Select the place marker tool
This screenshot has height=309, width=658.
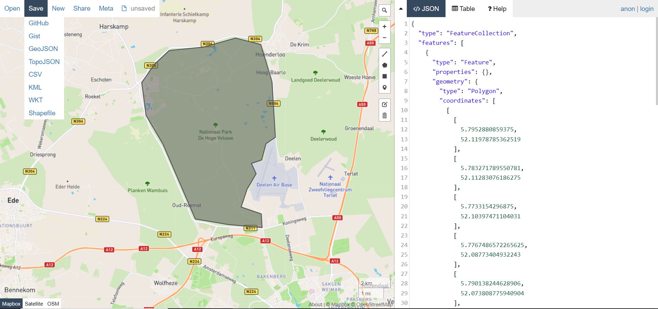pos(385,88)
